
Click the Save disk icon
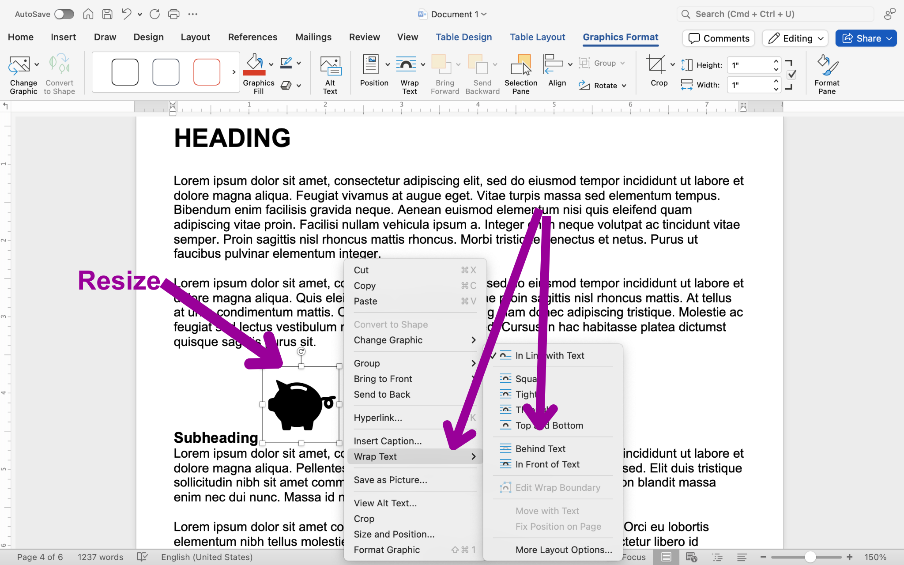107,14
